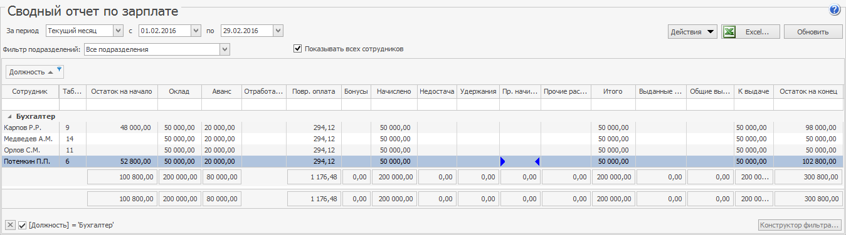Select employee Медведев А.М.
Screen dimensions: 846x235
28,139
